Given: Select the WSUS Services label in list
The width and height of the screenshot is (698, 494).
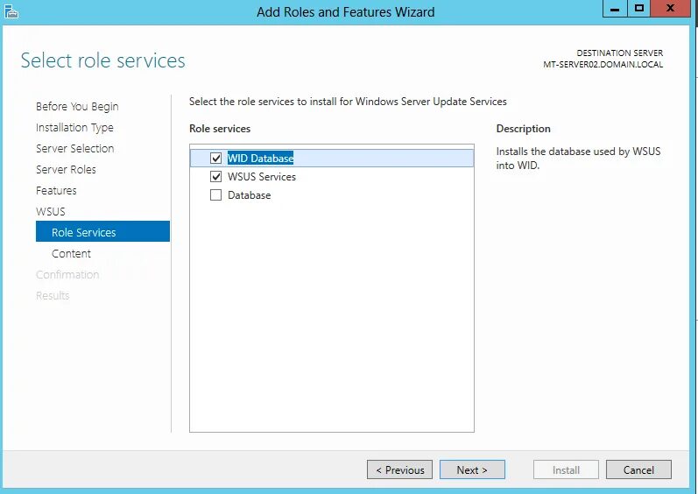Looking at the screenshot, I should [x=262, y=177].
